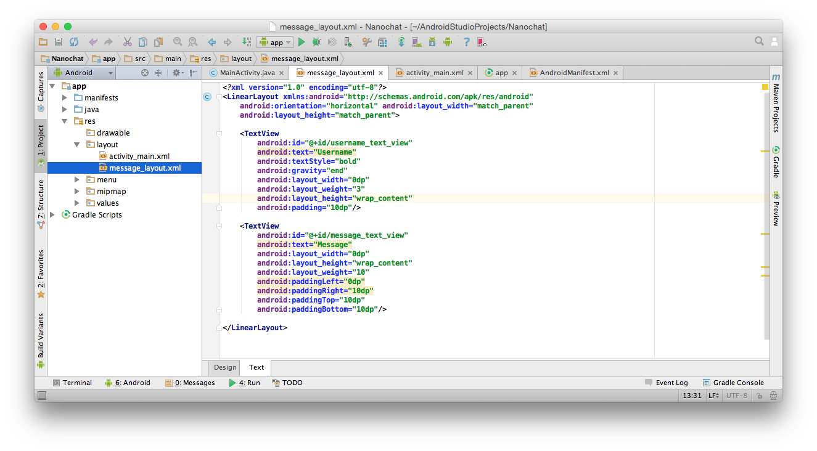The image size is (817, 451).
Task: Expand Gradle Scripts node
Action: [52, 215]
